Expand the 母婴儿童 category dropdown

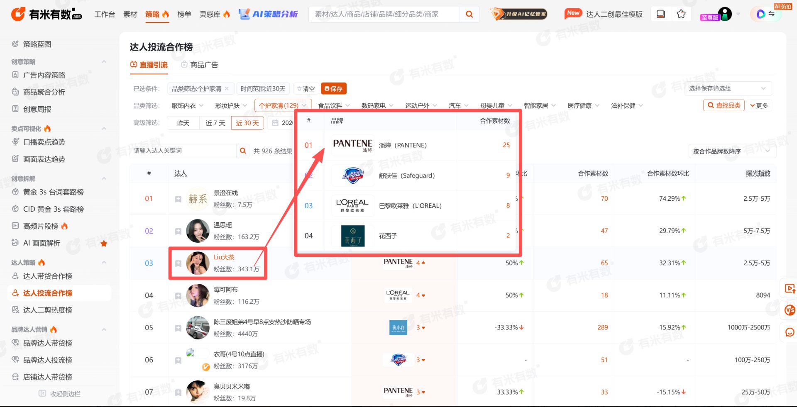pos(496,105)
